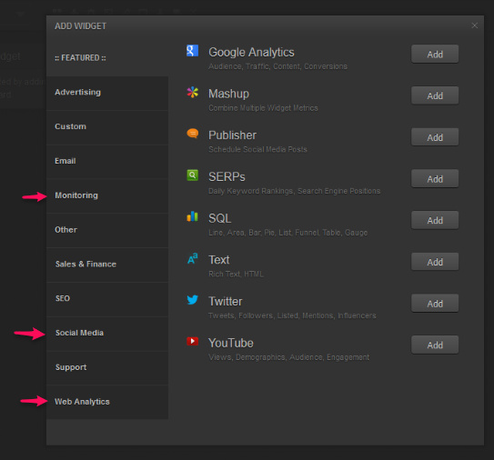Add the SQL widget
Viewport: 494px width, 460px height.
click(435, 220)
